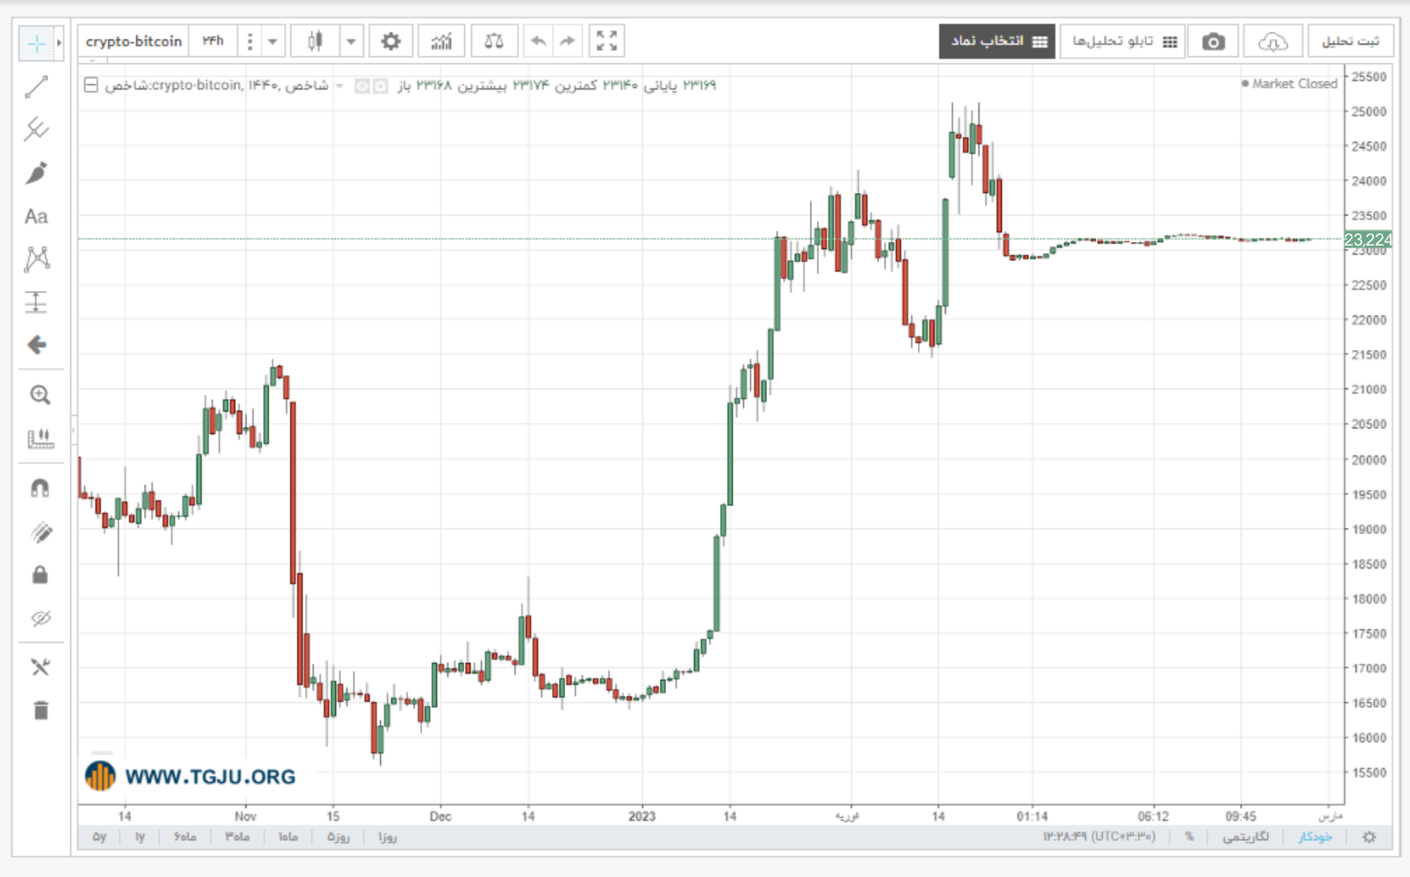Open the chart settings gear icon
The width and height of the screenshot is (1410, 877).
(390, 41)
